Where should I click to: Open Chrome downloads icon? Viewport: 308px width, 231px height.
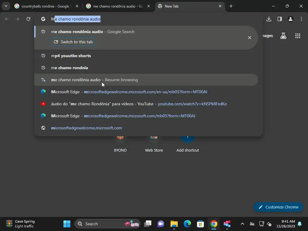coord(269,19)
